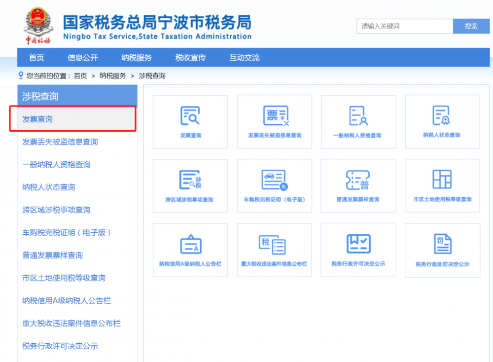Screen dimensions: 493x362
Task: Click inside the keyword search input field
Action: (x=404, y=26)
